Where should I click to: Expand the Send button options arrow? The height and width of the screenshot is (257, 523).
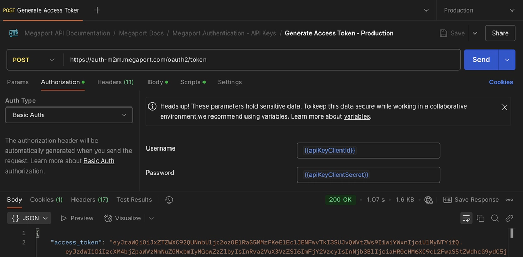coord(507,60)
